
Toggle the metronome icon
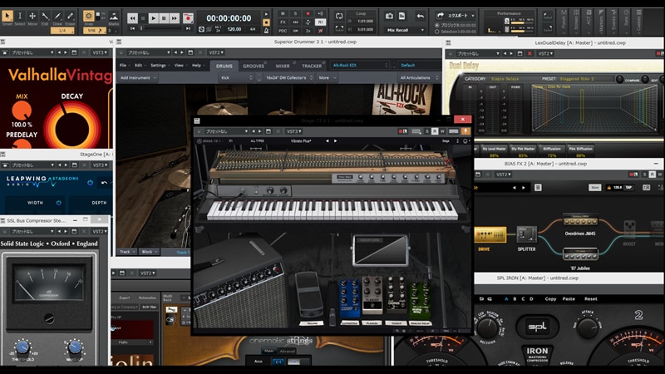(x=266, y=30)
